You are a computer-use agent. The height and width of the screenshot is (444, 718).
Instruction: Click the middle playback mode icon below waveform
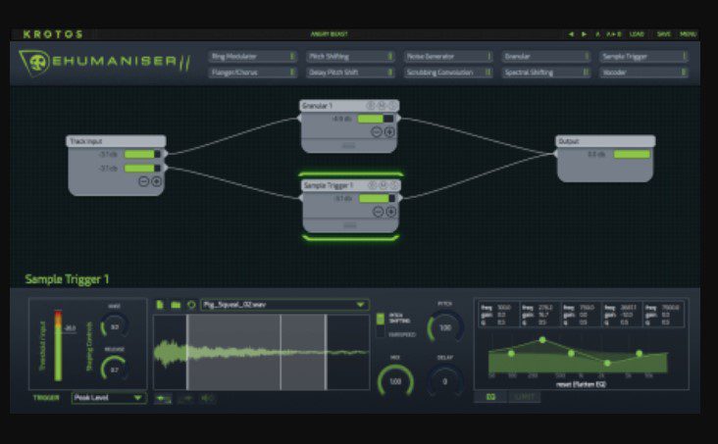[185, 399]
